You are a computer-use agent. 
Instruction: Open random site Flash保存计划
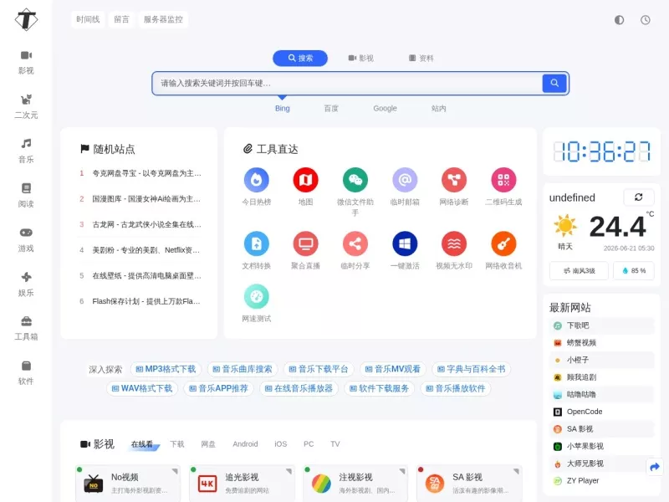pyautogui.click(x=146, y=301)
